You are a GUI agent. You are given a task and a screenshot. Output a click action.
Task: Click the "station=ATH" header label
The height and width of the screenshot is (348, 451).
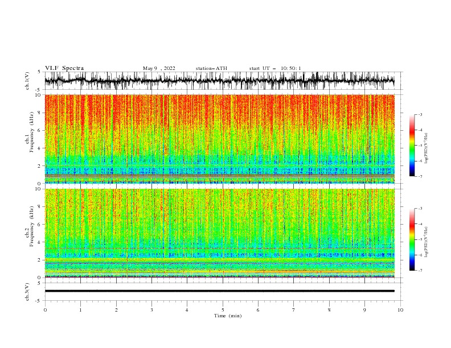coord(211,68)
